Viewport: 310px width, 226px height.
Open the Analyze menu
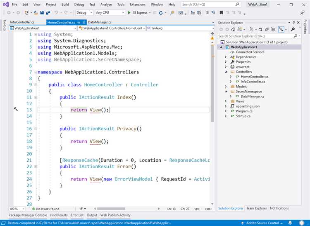(106, 5)
